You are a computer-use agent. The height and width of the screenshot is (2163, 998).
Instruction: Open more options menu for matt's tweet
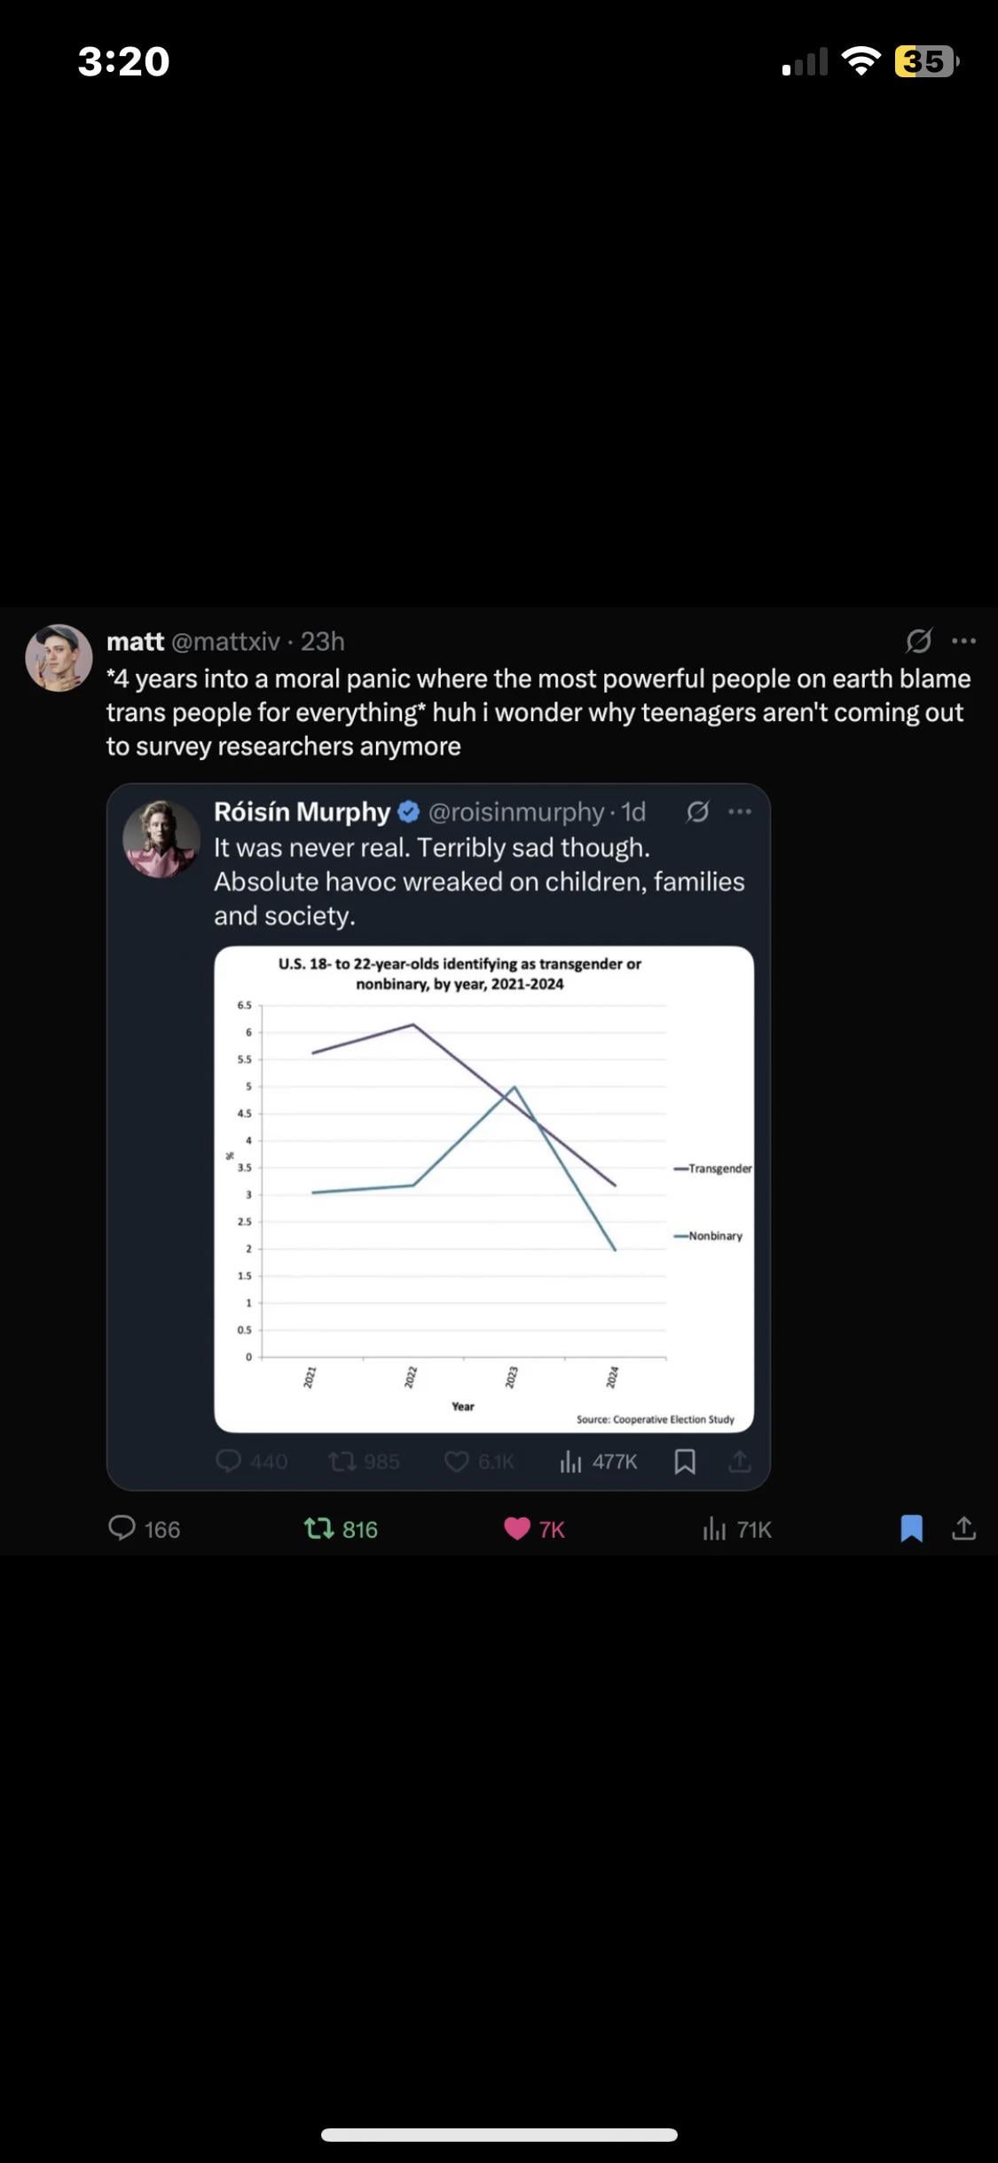963,640
